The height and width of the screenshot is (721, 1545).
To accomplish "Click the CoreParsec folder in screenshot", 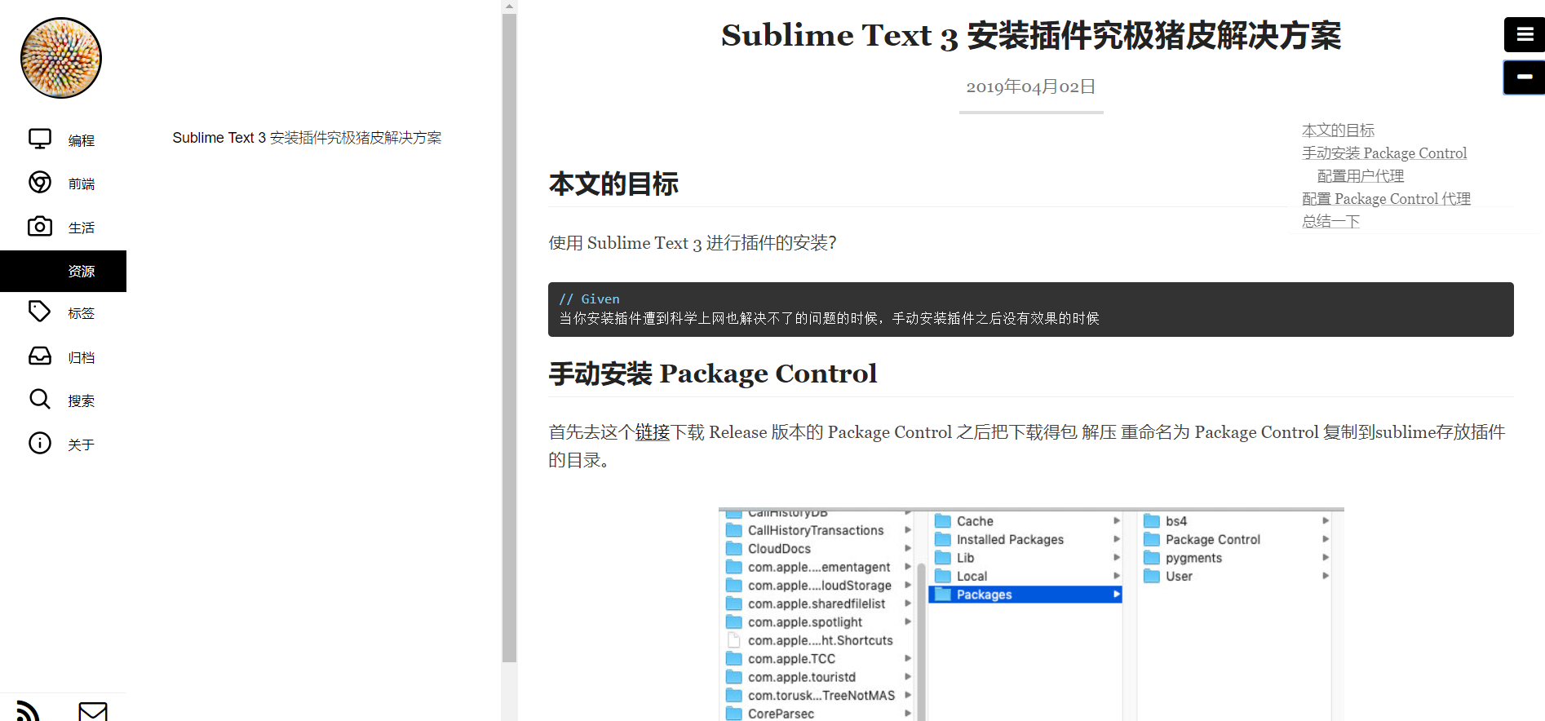I will (781, 714).
